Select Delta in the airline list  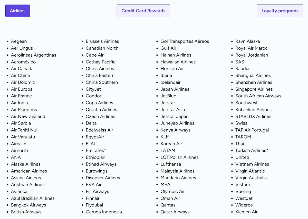click(91, 123)
